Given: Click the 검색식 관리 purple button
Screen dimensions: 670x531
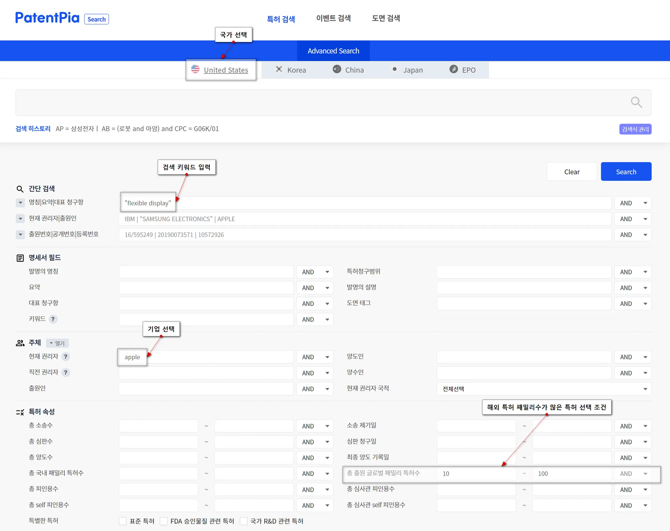Looking at the screenshot, I should click(x=635, y=129).
